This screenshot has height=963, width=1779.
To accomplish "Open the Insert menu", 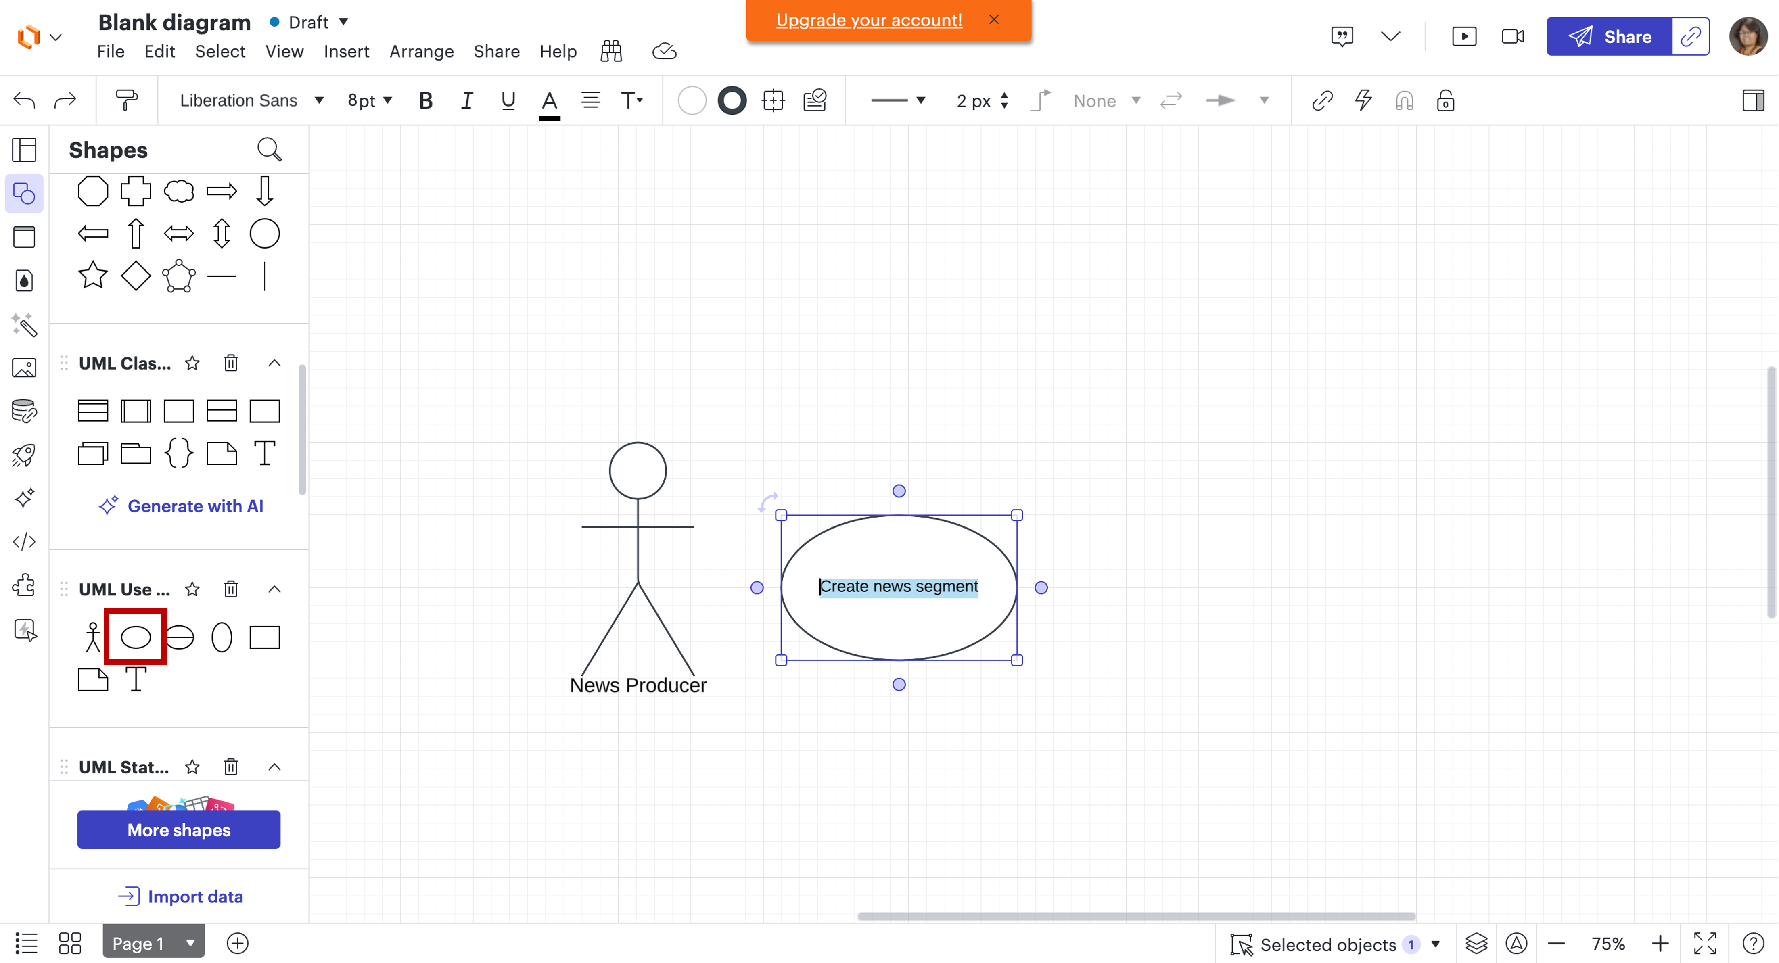I will 346,51.
